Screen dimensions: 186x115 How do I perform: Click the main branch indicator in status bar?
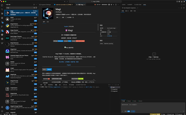[x=6, y=114]
